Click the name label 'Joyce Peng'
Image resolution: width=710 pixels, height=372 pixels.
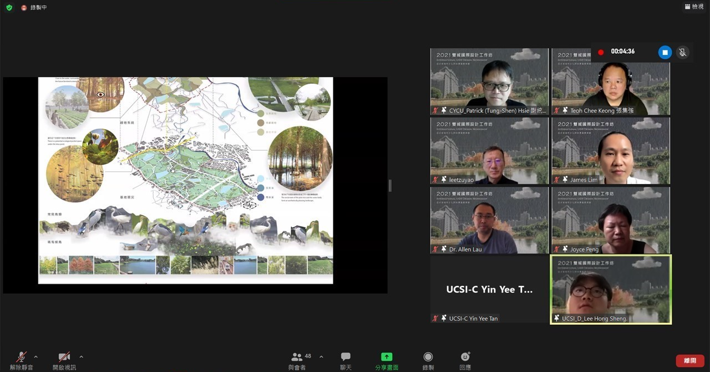coord(585,249)
